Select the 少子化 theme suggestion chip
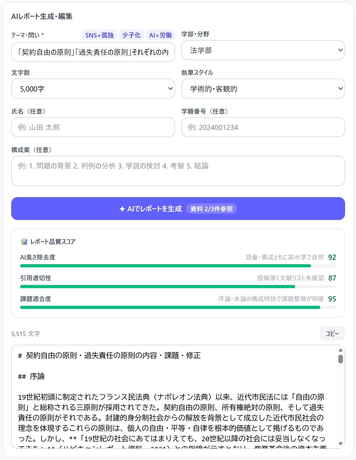This screenshot has width=356, height=460. point(131,35)
